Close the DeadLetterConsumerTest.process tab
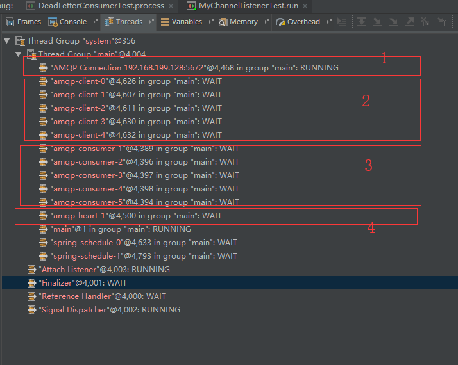 click(171, 6)
